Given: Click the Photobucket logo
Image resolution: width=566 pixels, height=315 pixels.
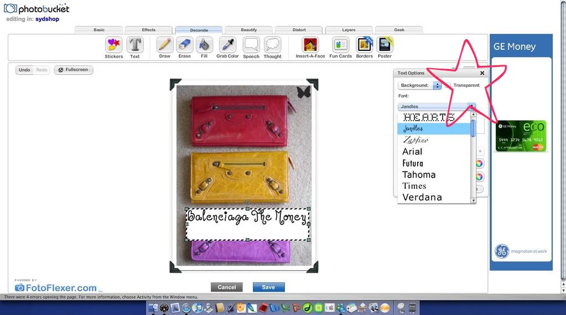Looking at the screenshot, I should point(37,9).
